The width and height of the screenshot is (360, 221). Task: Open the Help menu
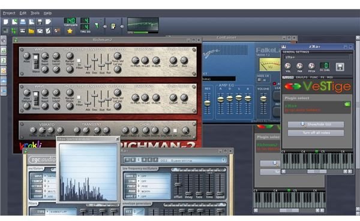(x=47, y=13)
